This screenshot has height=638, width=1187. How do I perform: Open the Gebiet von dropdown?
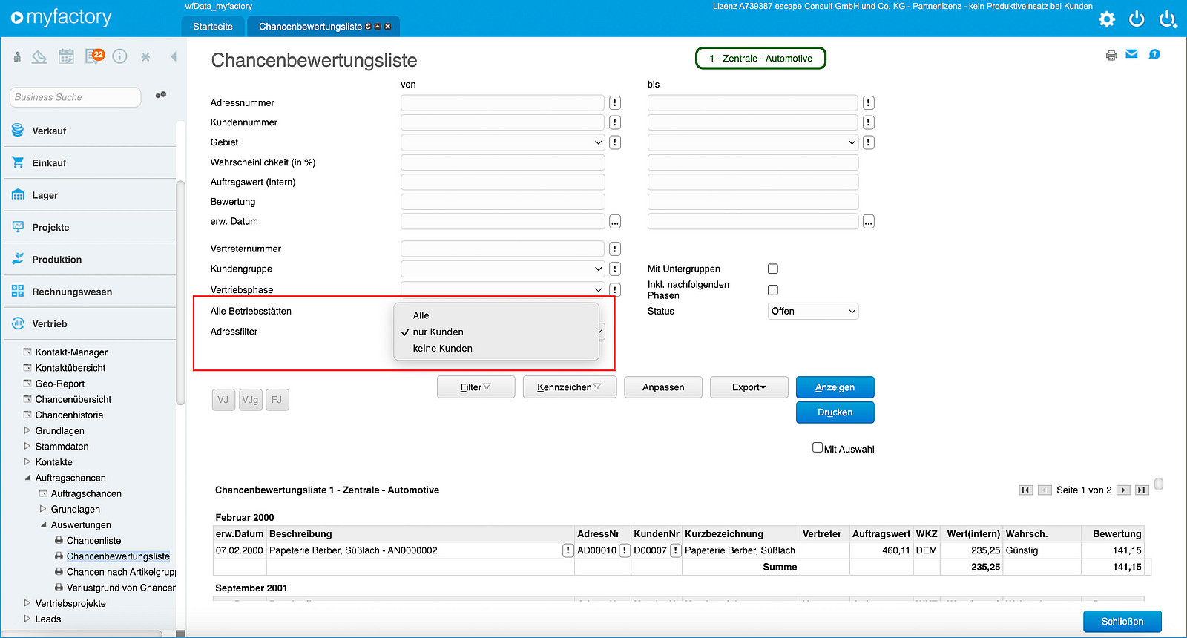click(503, 142)
